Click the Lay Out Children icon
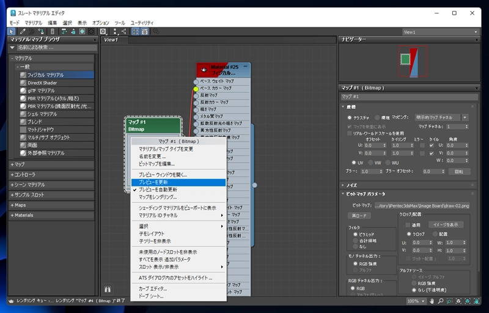The width and height of the screenshot is (489, 313). [124, 32]
